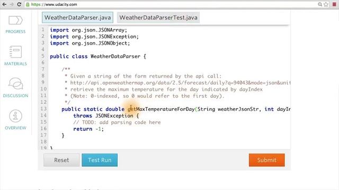Click '// TODO: add parsing code here' comment
The image size is (339, 190).
pyautogui.click(x=117, y=122)
